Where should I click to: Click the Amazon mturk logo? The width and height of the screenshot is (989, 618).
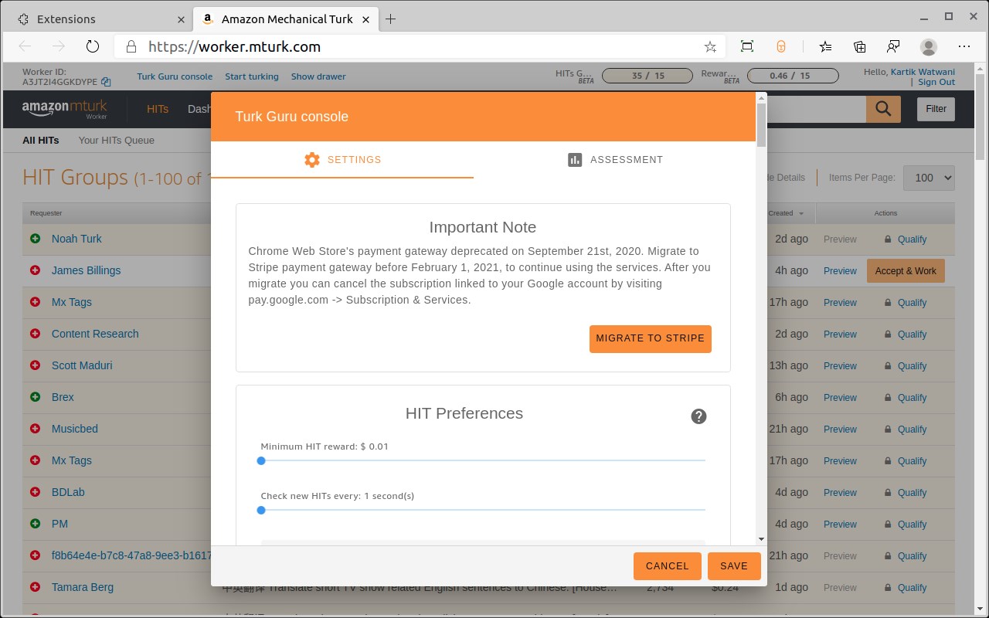pyautogui.click(x=64, y=110)
